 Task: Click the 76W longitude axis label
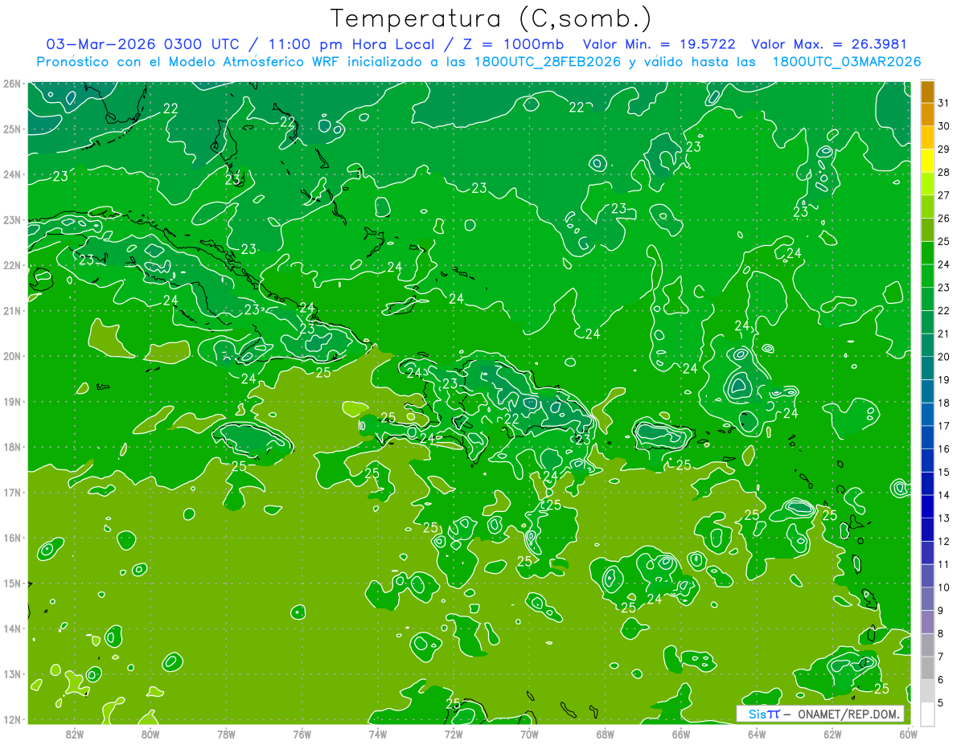coord(302,734)
